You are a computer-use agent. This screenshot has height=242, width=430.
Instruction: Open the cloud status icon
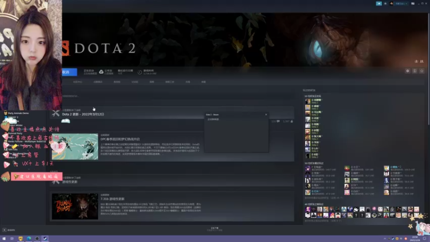pyautogui.click(x=101, y=72)
